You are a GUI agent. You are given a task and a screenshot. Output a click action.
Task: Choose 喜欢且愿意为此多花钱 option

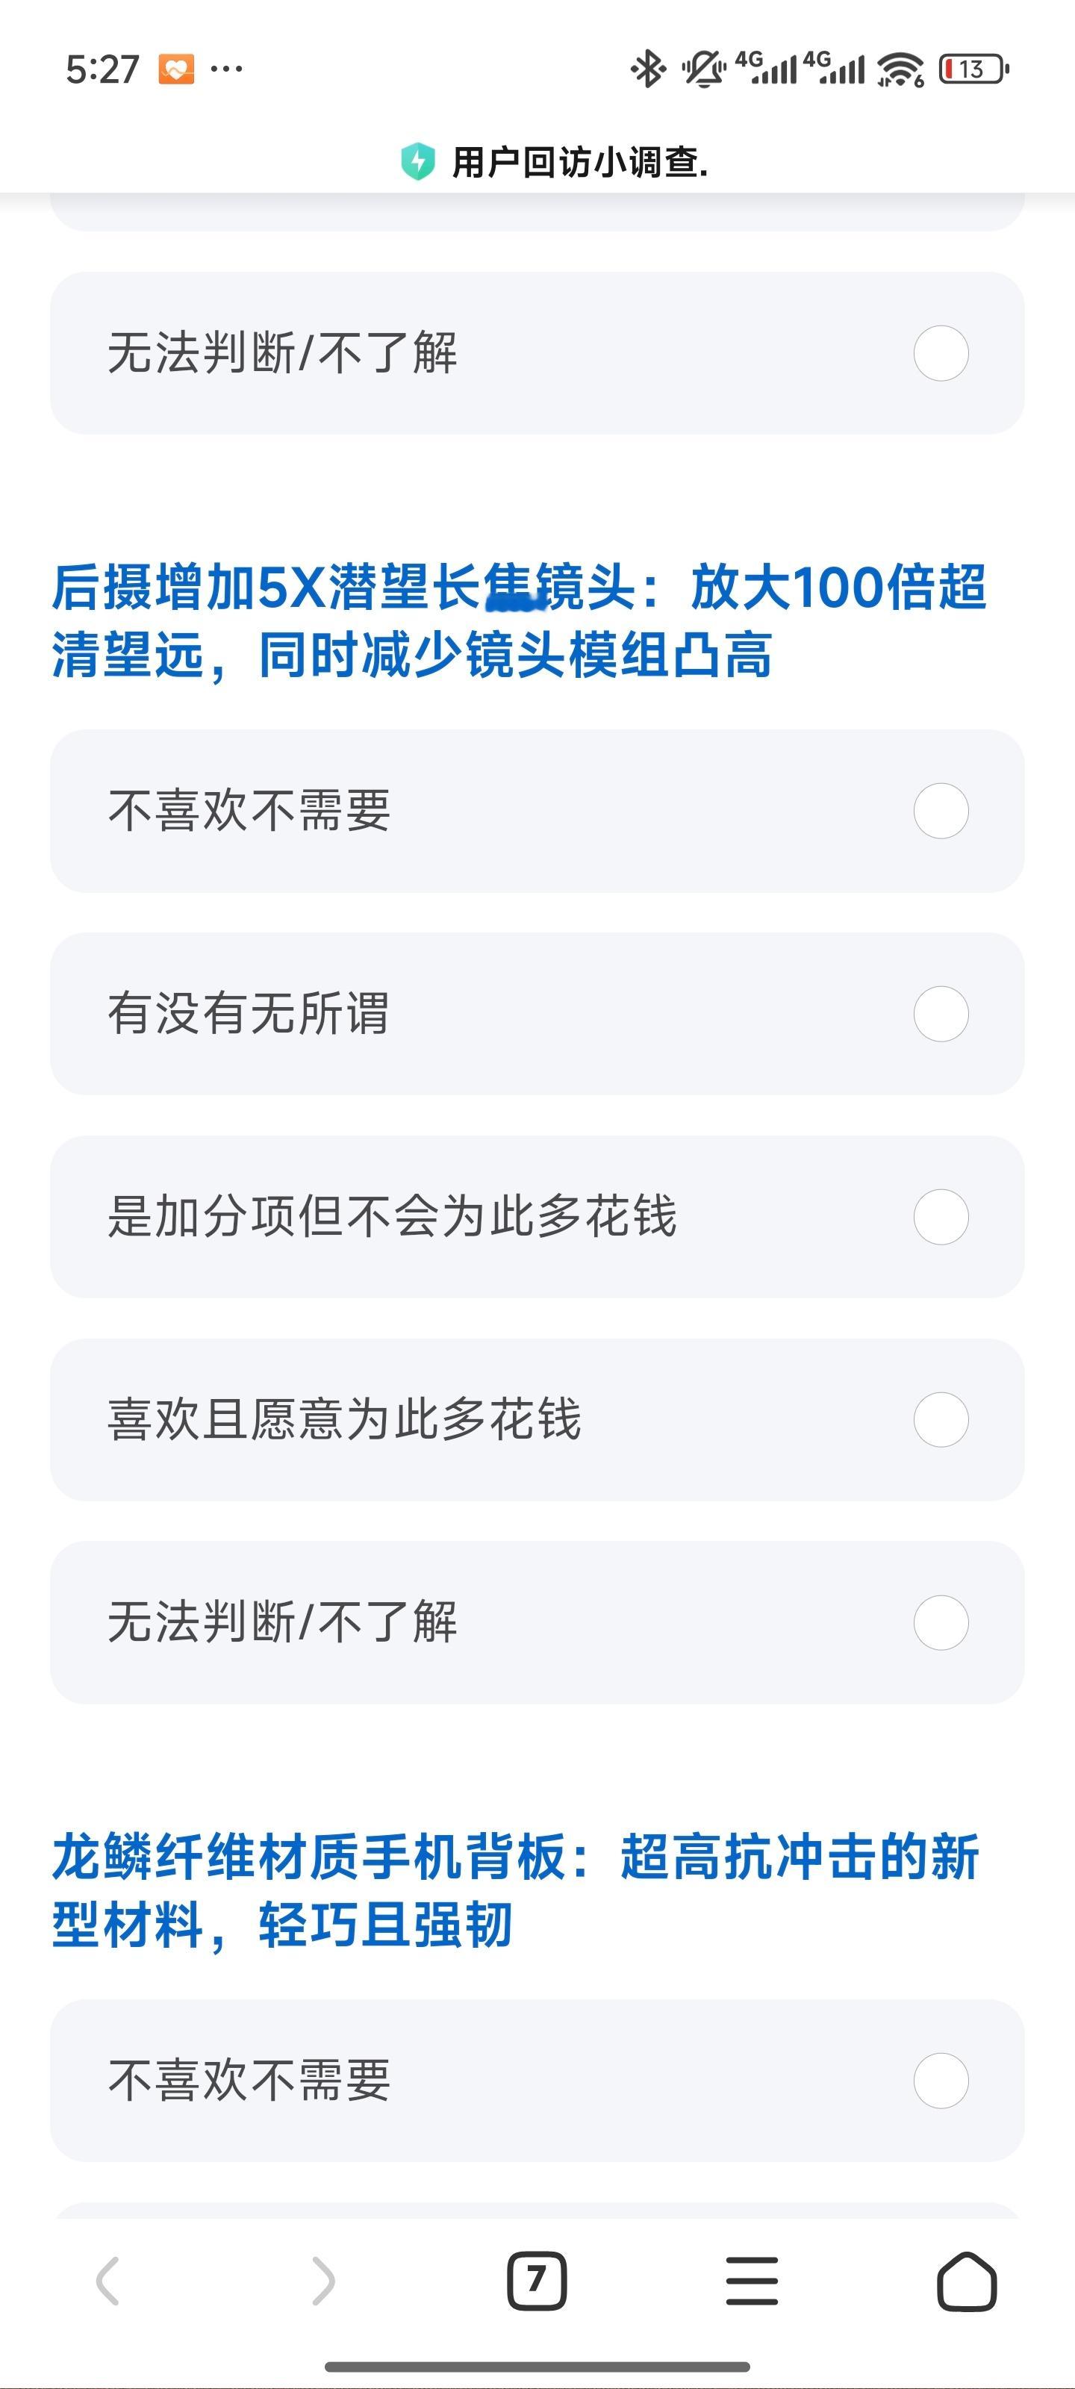[x=537, y=1420]
